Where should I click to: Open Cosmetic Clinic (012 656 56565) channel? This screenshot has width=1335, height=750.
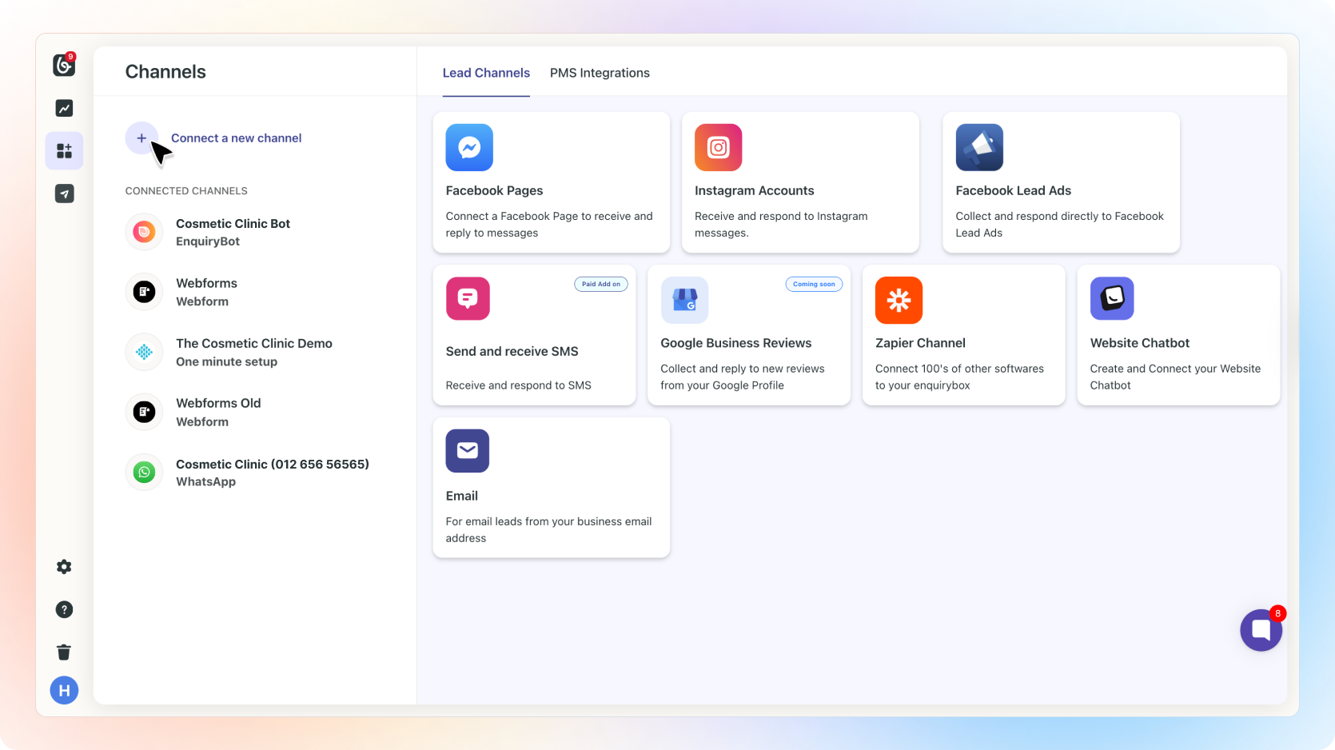(x=273, y=465)
